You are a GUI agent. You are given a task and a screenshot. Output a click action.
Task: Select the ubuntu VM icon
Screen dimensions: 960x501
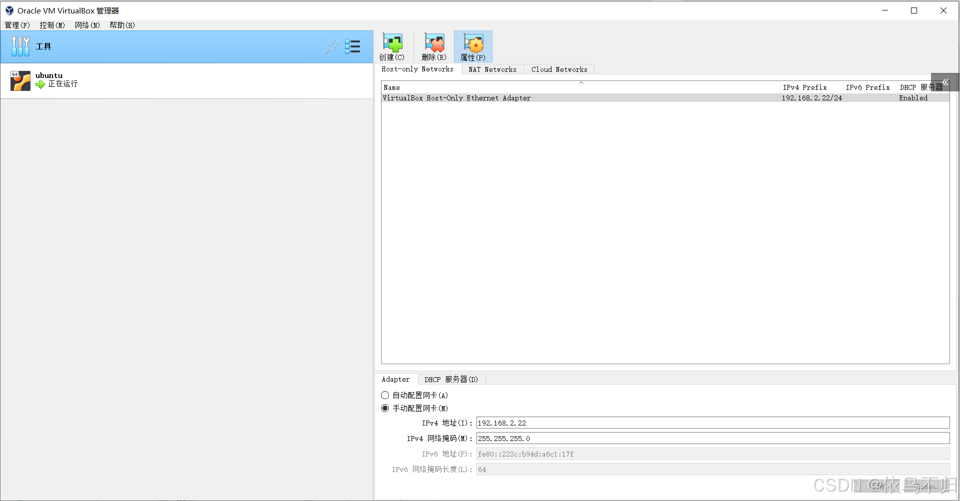coord(20,80)
